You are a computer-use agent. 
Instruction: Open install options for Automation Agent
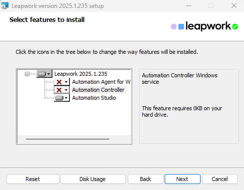[x=62, y=82]
